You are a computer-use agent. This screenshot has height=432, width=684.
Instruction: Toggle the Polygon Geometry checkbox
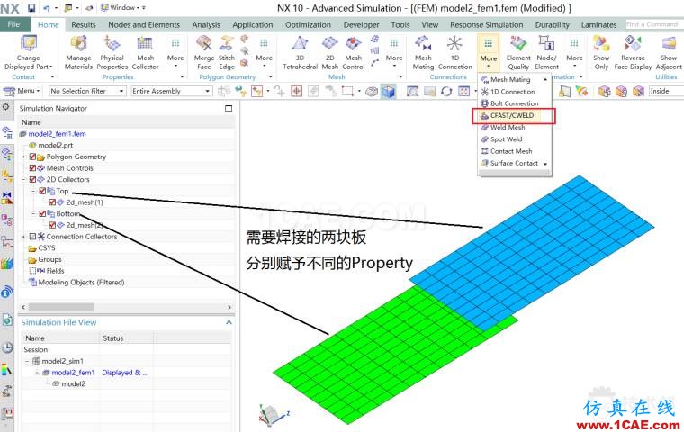click(33, 157)
